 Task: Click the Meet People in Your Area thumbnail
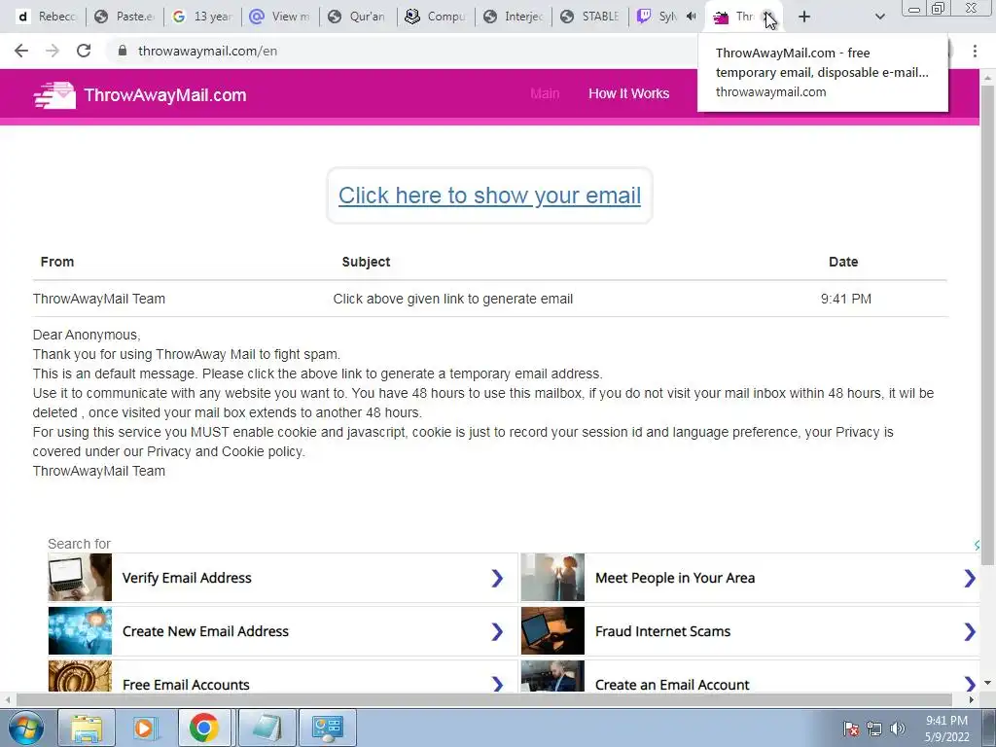pos(552,578)
